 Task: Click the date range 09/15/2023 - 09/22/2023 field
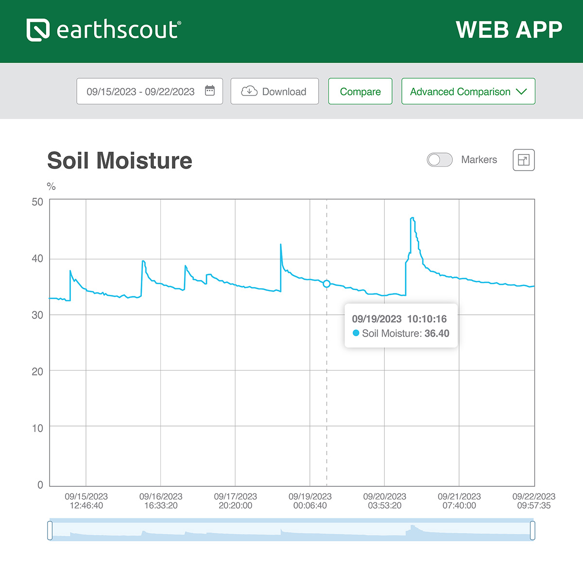pyautogui.click(x=140, y=91)
